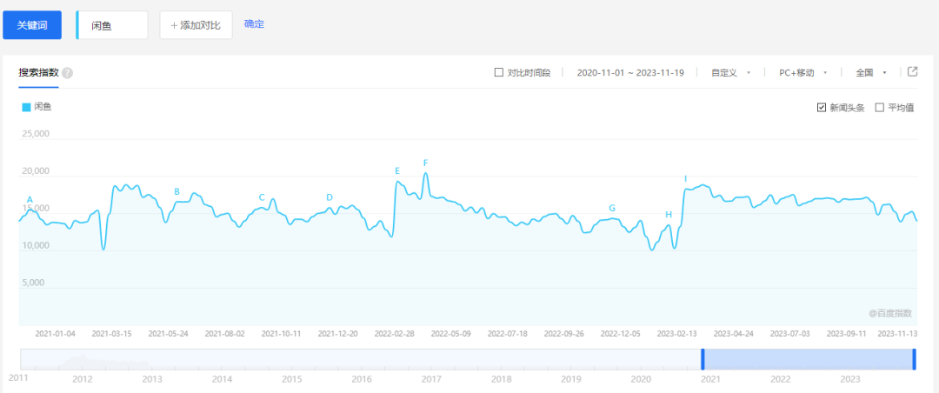Click the 2017 year on the overview timeline
This screenshot has height=393, width=939.
coord(431,379)
